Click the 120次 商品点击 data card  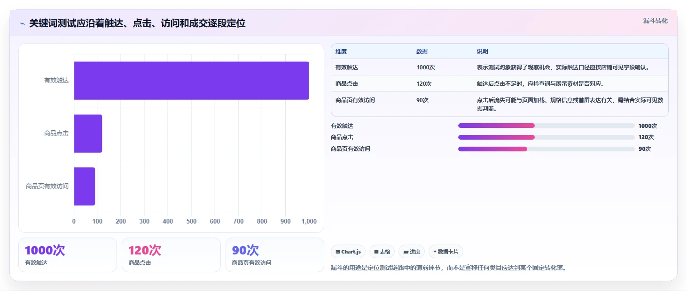pyautogui.click(x=171, y=255)
